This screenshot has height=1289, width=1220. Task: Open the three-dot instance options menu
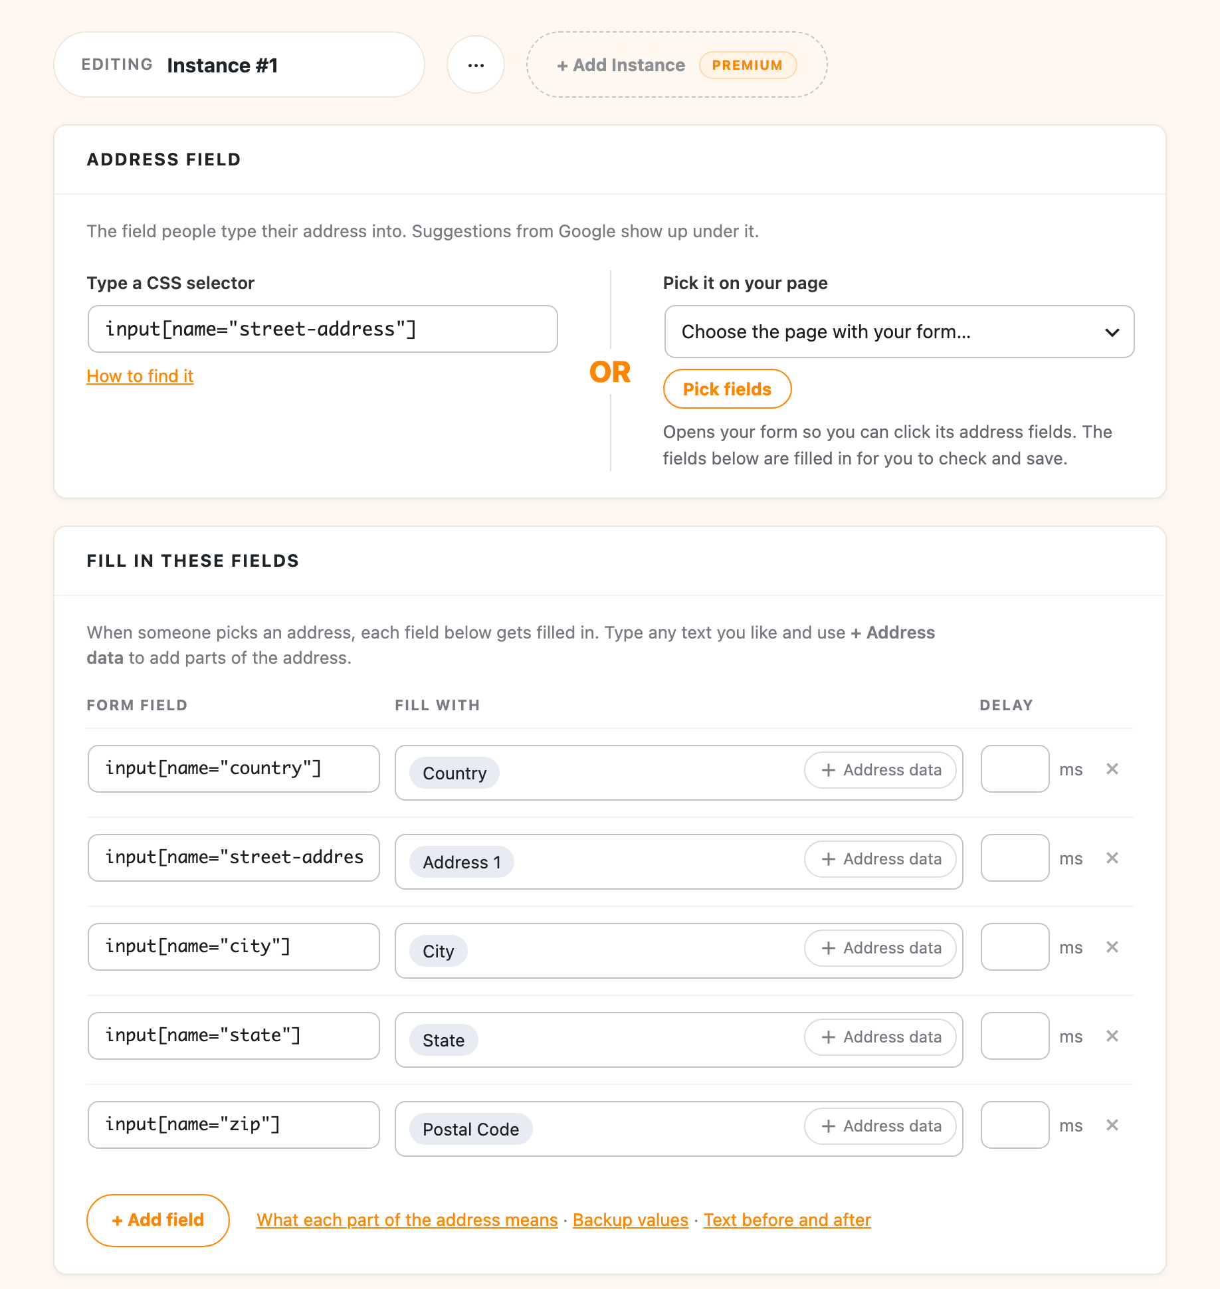[x=476, y=65]
